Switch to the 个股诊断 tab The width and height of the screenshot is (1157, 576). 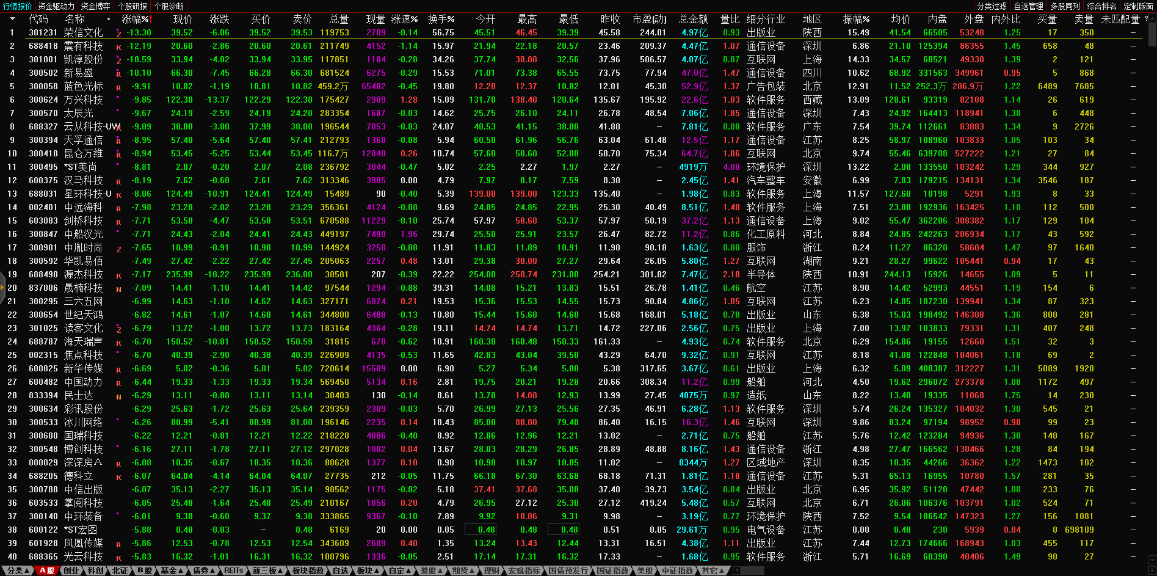point(169,6)
